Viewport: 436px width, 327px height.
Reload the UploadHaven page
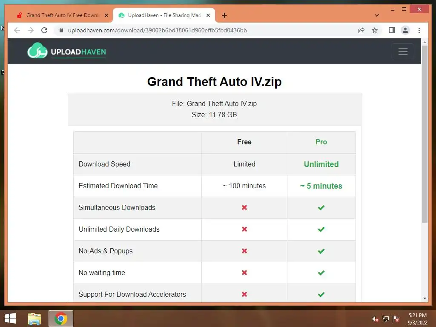[44, 30]
